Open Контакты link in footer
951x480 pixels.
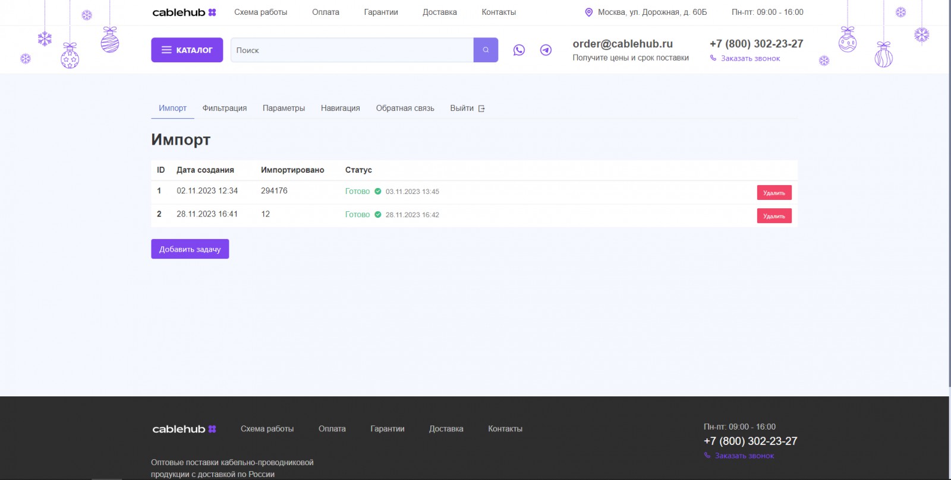click(505, 428)
